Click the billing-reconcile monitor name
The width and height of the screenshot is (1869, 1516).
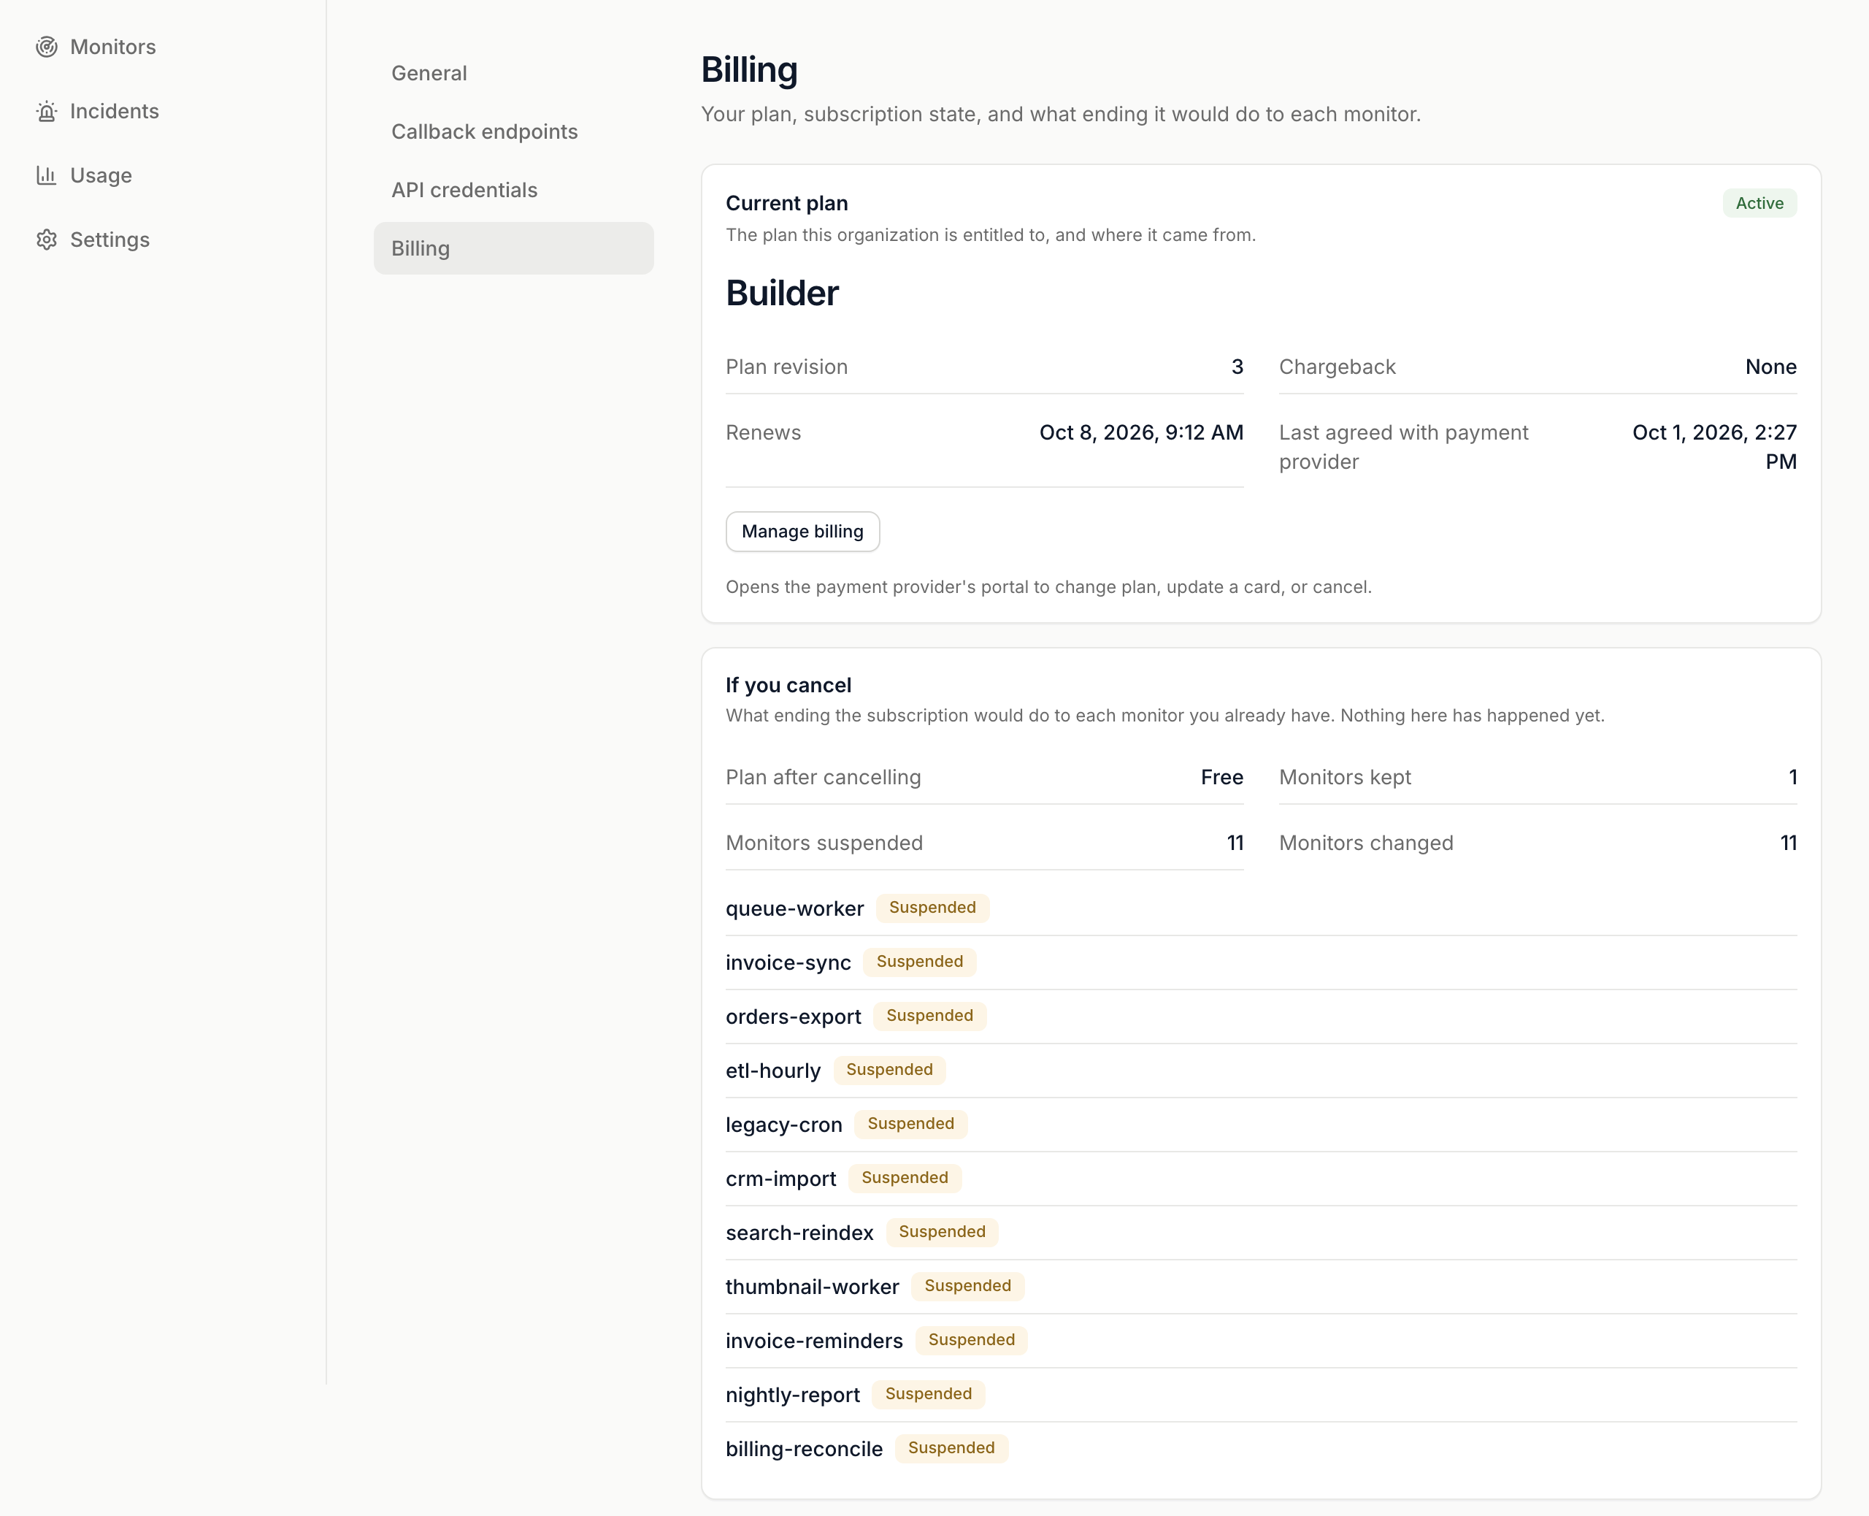tap(803, 1450)
